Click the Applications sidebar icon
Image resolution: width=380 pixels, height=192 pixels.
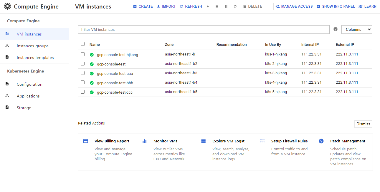[x=7, y=96]
